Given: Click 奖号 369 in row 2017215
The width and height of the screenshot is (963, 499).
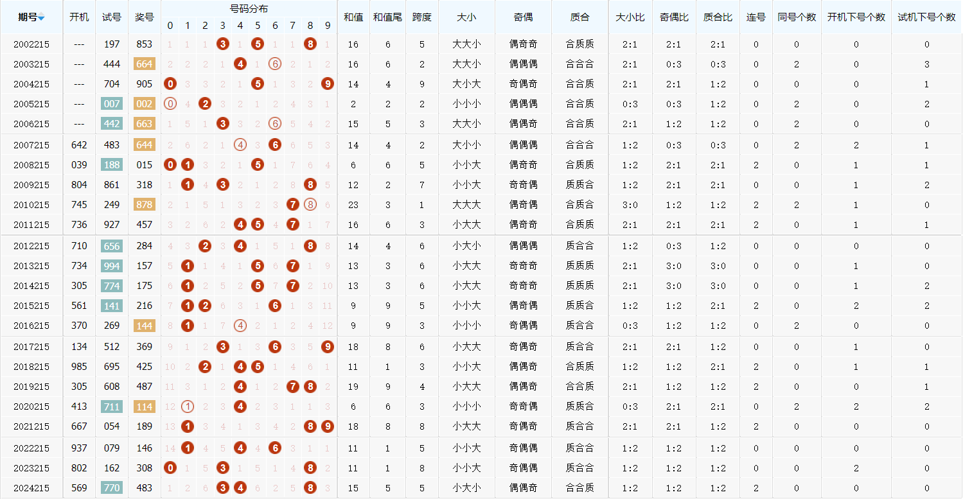Looking at the screenshot, I should (x=145, y=347).
